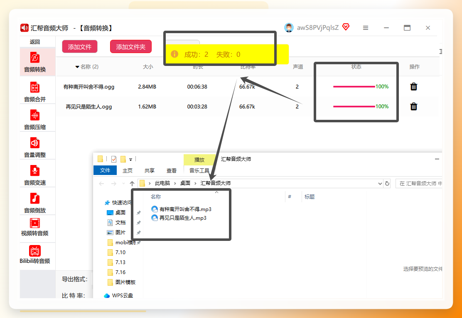Select the 播放 contextual tab
Screen dimensions: 462x318
click(x=199, y=160)
